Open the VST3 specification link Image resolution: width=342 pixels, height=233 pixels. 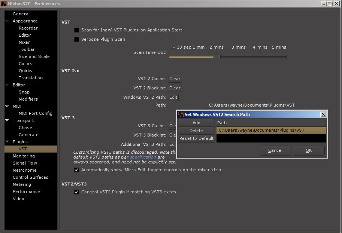143,157
